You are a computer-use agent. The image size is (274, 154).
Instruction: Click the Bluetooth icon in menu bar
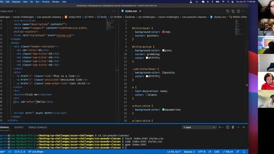pos(212,2)
